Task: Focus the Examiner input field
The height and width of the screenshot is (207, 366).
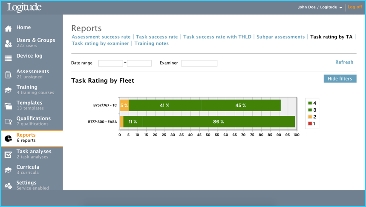Action: pyautogui.click(x=199, y=63)
